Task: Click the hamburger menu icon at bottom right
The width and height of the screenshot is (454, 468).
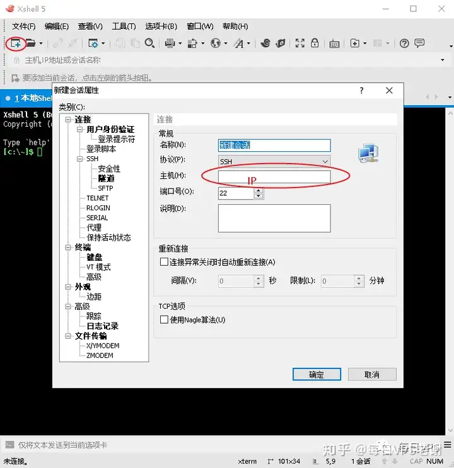Action: click(448, 445)
